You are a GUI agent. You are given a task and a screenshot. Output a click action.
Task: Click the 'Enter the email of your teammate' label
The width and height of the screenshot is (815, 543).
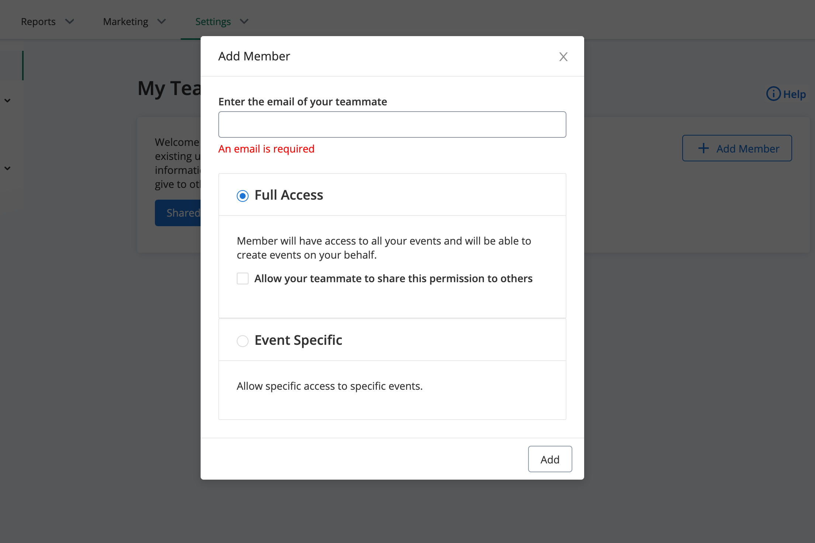[x=303, y=102]
